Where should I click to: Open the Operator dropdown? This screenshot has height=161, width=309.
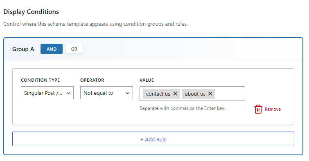pyautogui.click(x=106, y=93)
